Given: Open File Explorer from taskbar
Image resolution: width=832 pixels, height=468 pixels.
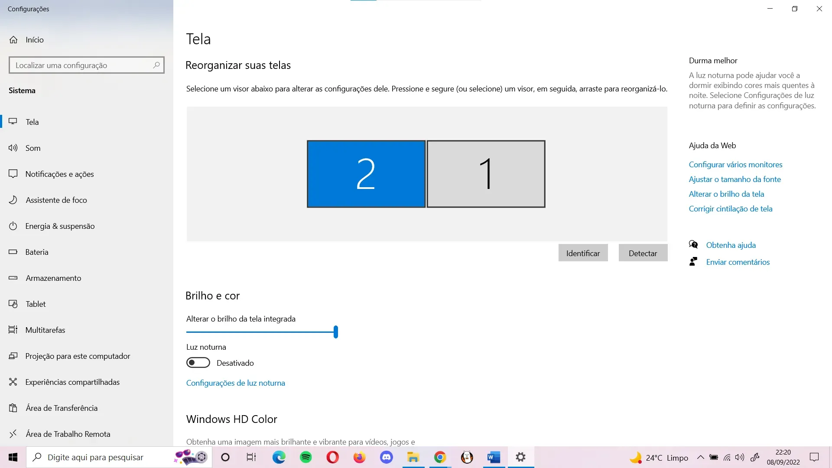Looking at the screenshot, I should [413, 457].
